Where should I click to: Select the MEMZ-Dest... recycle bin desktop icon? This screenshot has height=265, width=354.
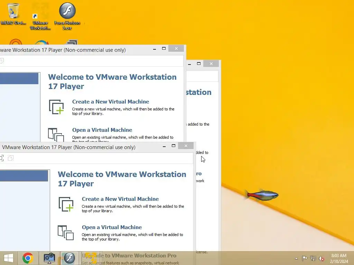(x=13, y=13)
